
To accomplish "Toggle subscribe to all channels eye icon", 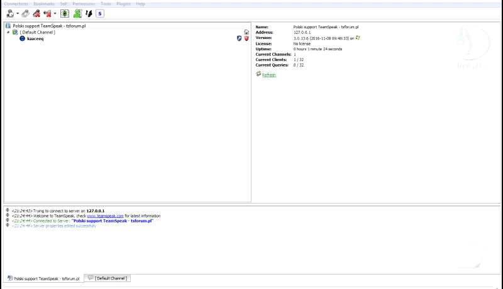I will pyautogui.click(x=65, y=13).
